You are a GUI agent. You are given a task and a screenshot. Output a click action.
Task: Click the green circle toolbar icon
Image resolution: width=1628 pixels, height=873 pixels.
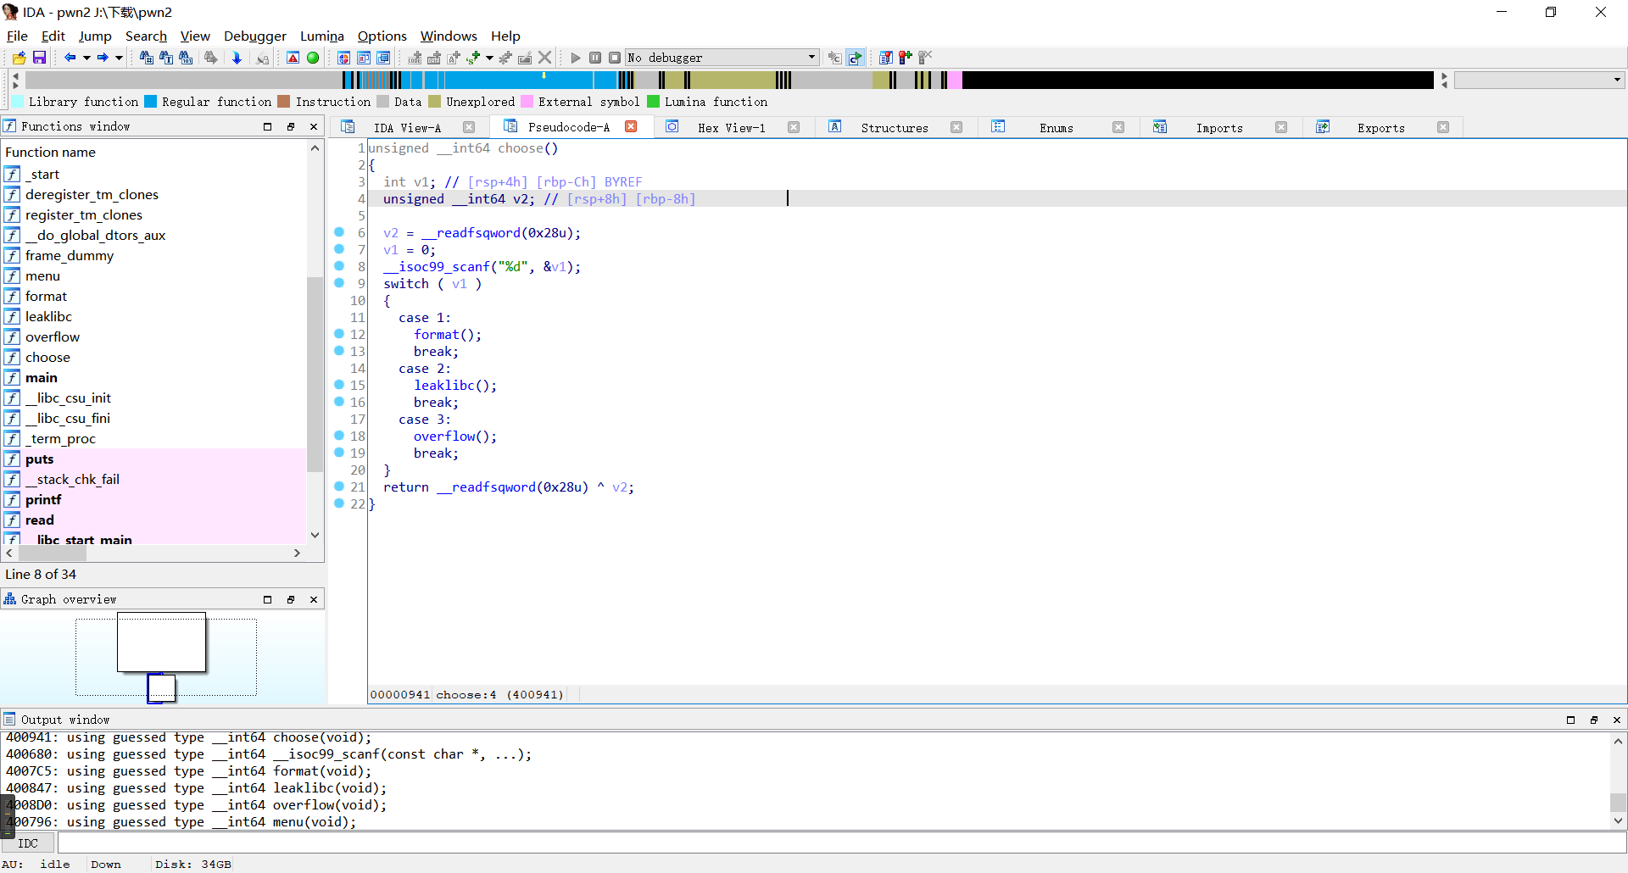313,58
